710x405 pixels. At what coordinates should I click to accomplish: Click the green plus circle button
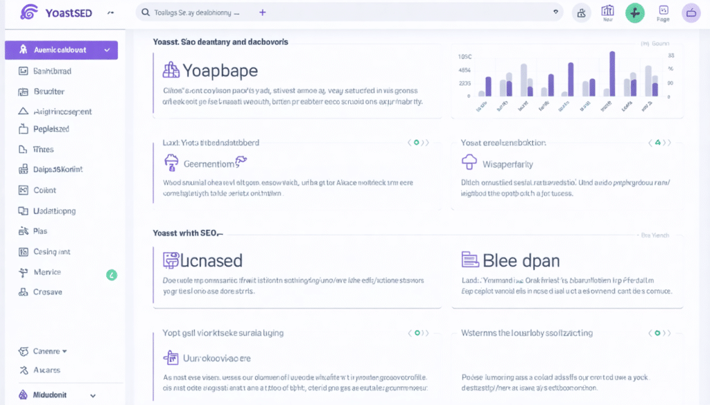pos(635,13)
